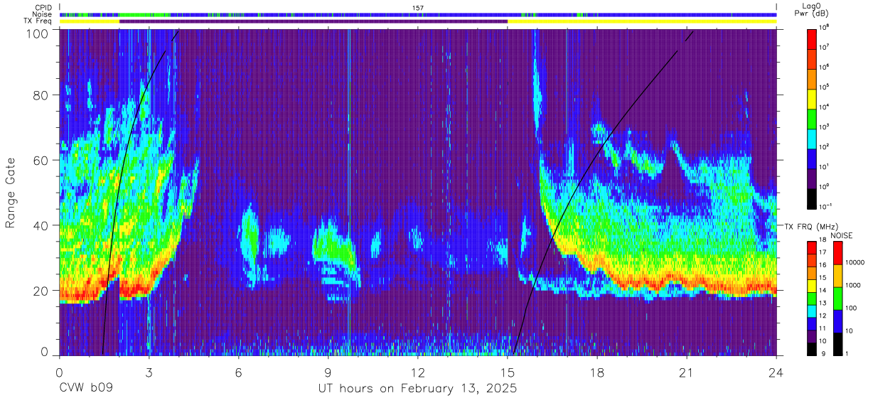Click the 'TX FRQ (MHz)' legend title
873x403 pixels.
(813, 226)
